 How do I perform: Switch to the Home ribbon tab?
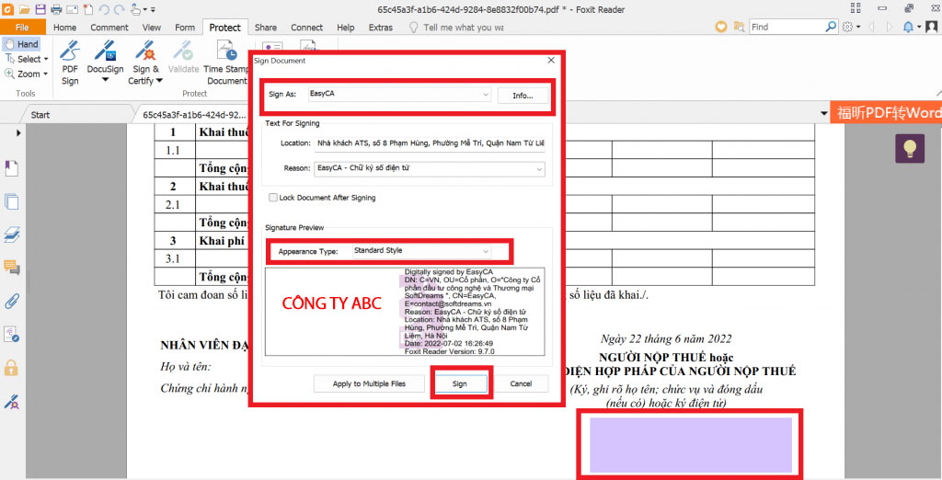click(65, 27)
